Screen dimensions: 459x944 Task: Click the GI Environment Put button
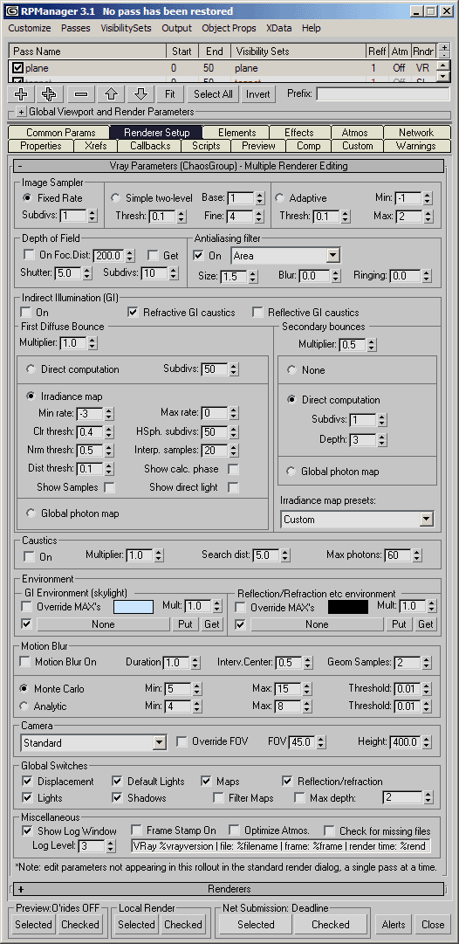click(185, 624)
